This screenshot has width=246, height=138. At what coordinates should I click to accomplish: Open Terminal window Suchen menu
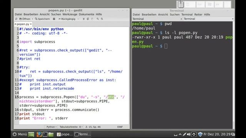175,15
